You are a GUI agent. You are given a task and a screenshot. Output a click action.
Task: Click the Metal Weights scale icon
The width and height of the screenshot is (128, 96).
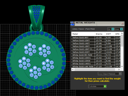click(72, 24)
